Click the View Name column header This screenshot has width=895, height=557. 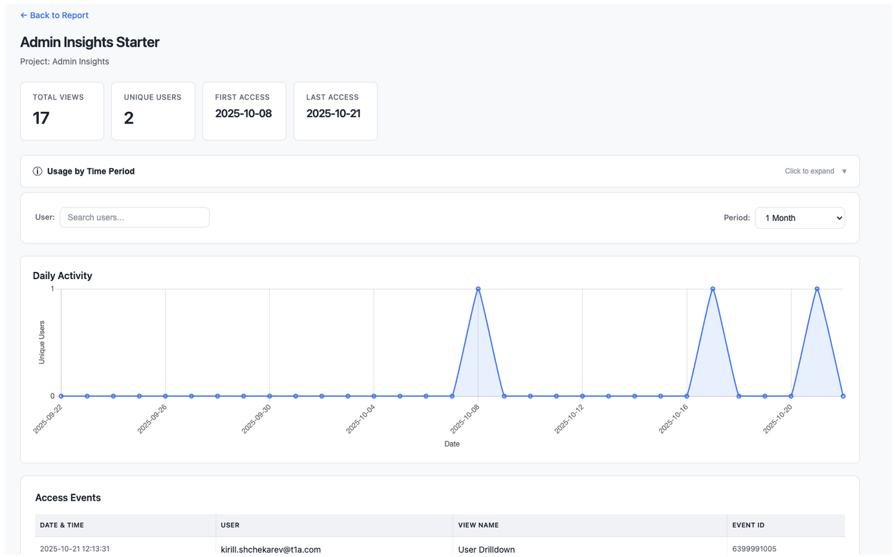click(478, 525)
